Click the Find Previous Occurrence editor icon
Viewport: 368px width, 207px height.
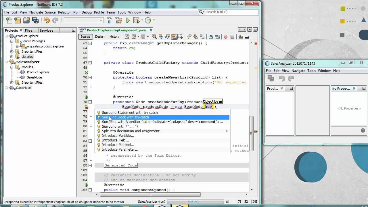[x=161, y=37]
